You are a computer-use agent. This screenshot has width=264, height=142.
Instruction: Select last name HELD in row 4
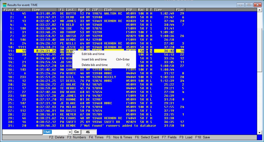click(x=70, y=25)
